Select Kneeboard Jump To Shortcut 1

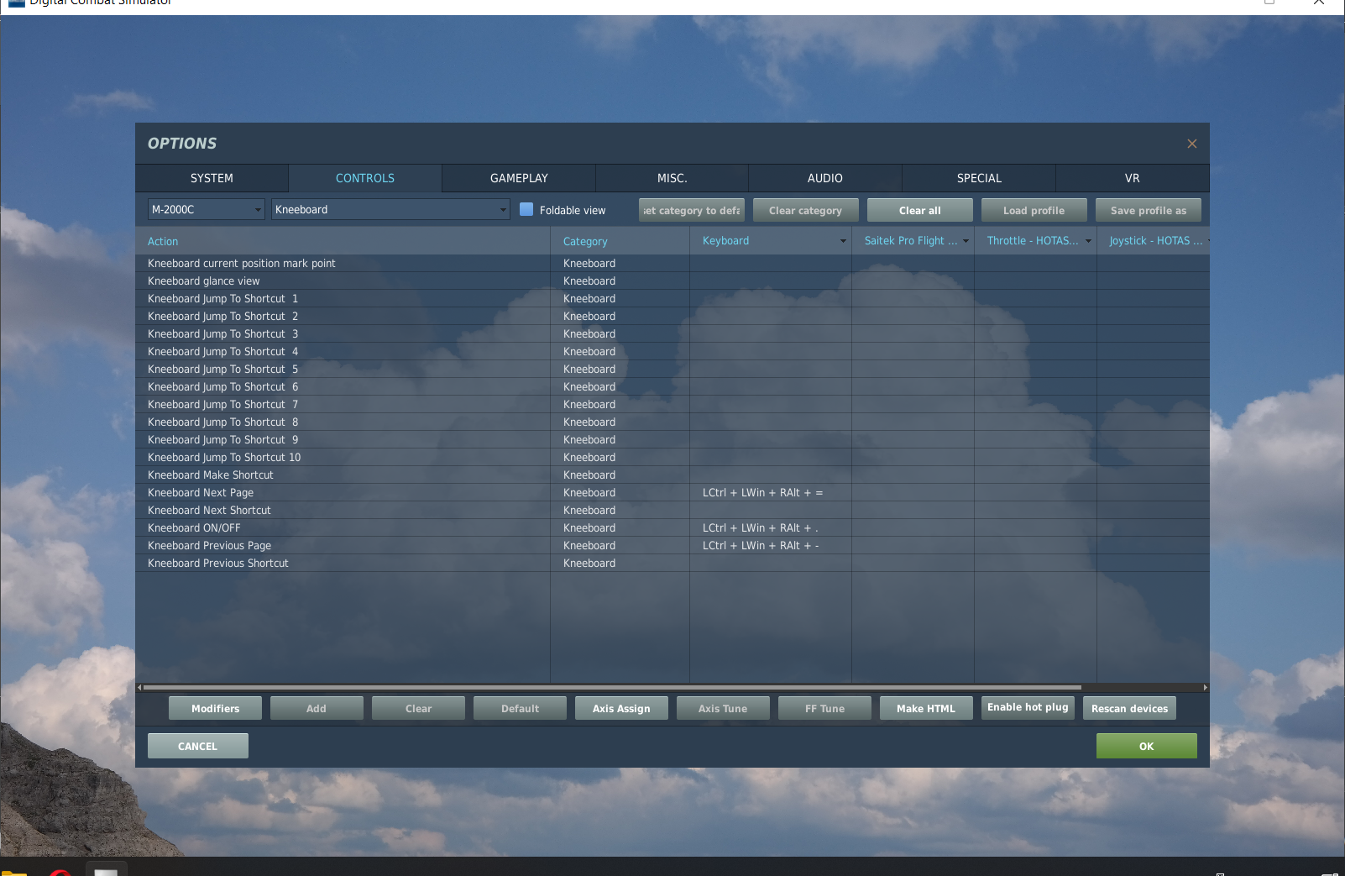pos(672,299)
